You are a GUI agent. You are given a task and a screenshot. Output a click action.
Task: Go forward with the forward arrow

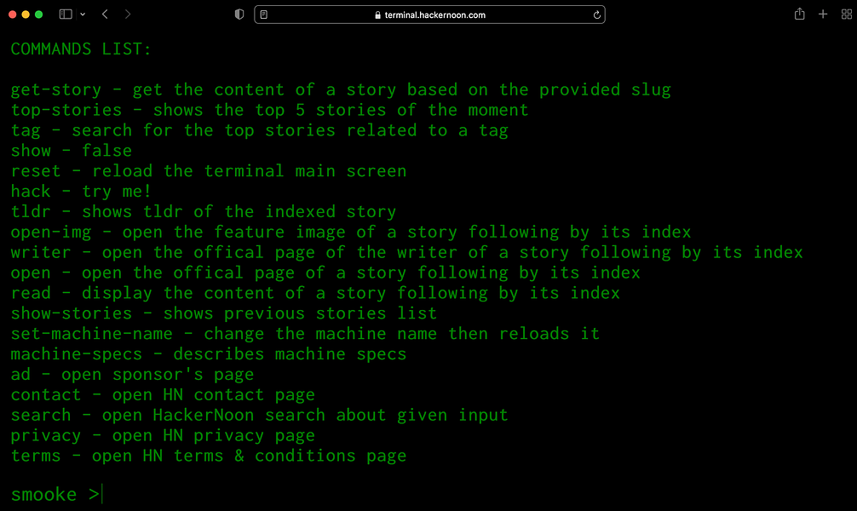pyautogui.click(x=128, y=14)
